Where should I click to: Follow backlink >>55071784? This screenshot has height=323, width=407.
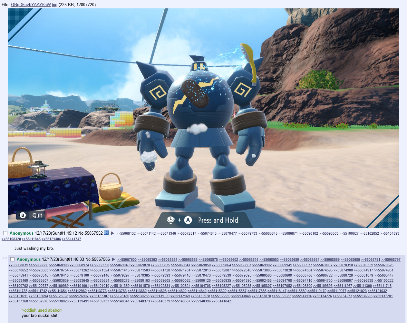181,270
